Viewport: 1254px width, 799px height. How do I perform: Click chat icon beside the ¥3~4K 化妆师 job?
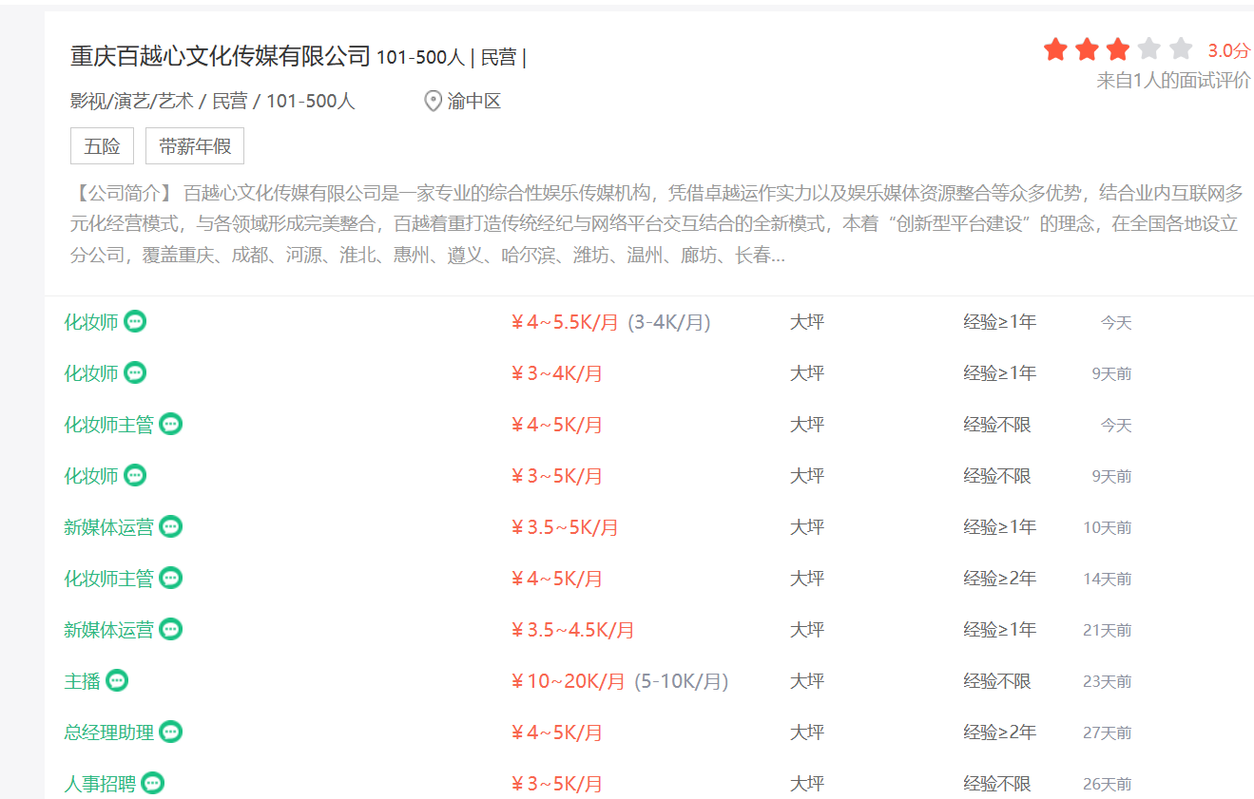[135, 373]
